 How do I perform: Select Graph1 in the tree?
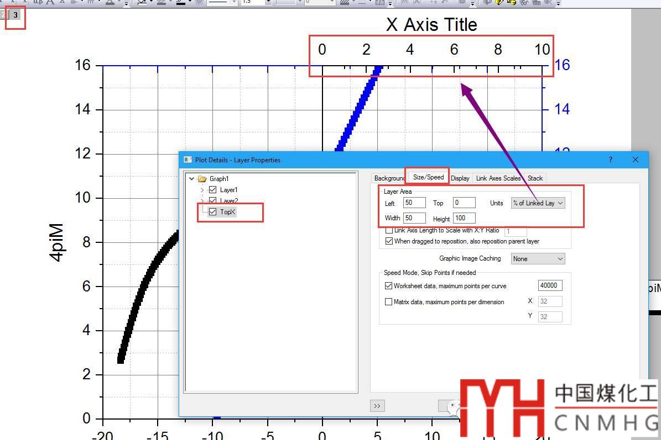click(219, 179)
